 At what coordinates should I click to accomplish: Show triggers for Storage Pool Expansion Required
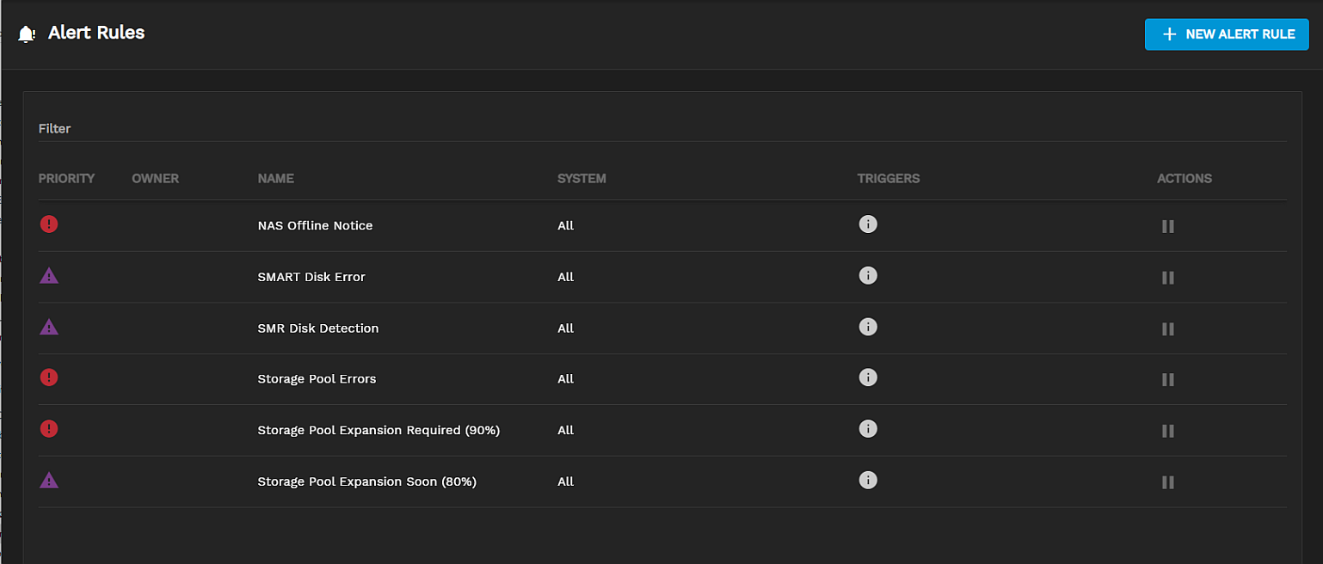[x=868, y=429]
